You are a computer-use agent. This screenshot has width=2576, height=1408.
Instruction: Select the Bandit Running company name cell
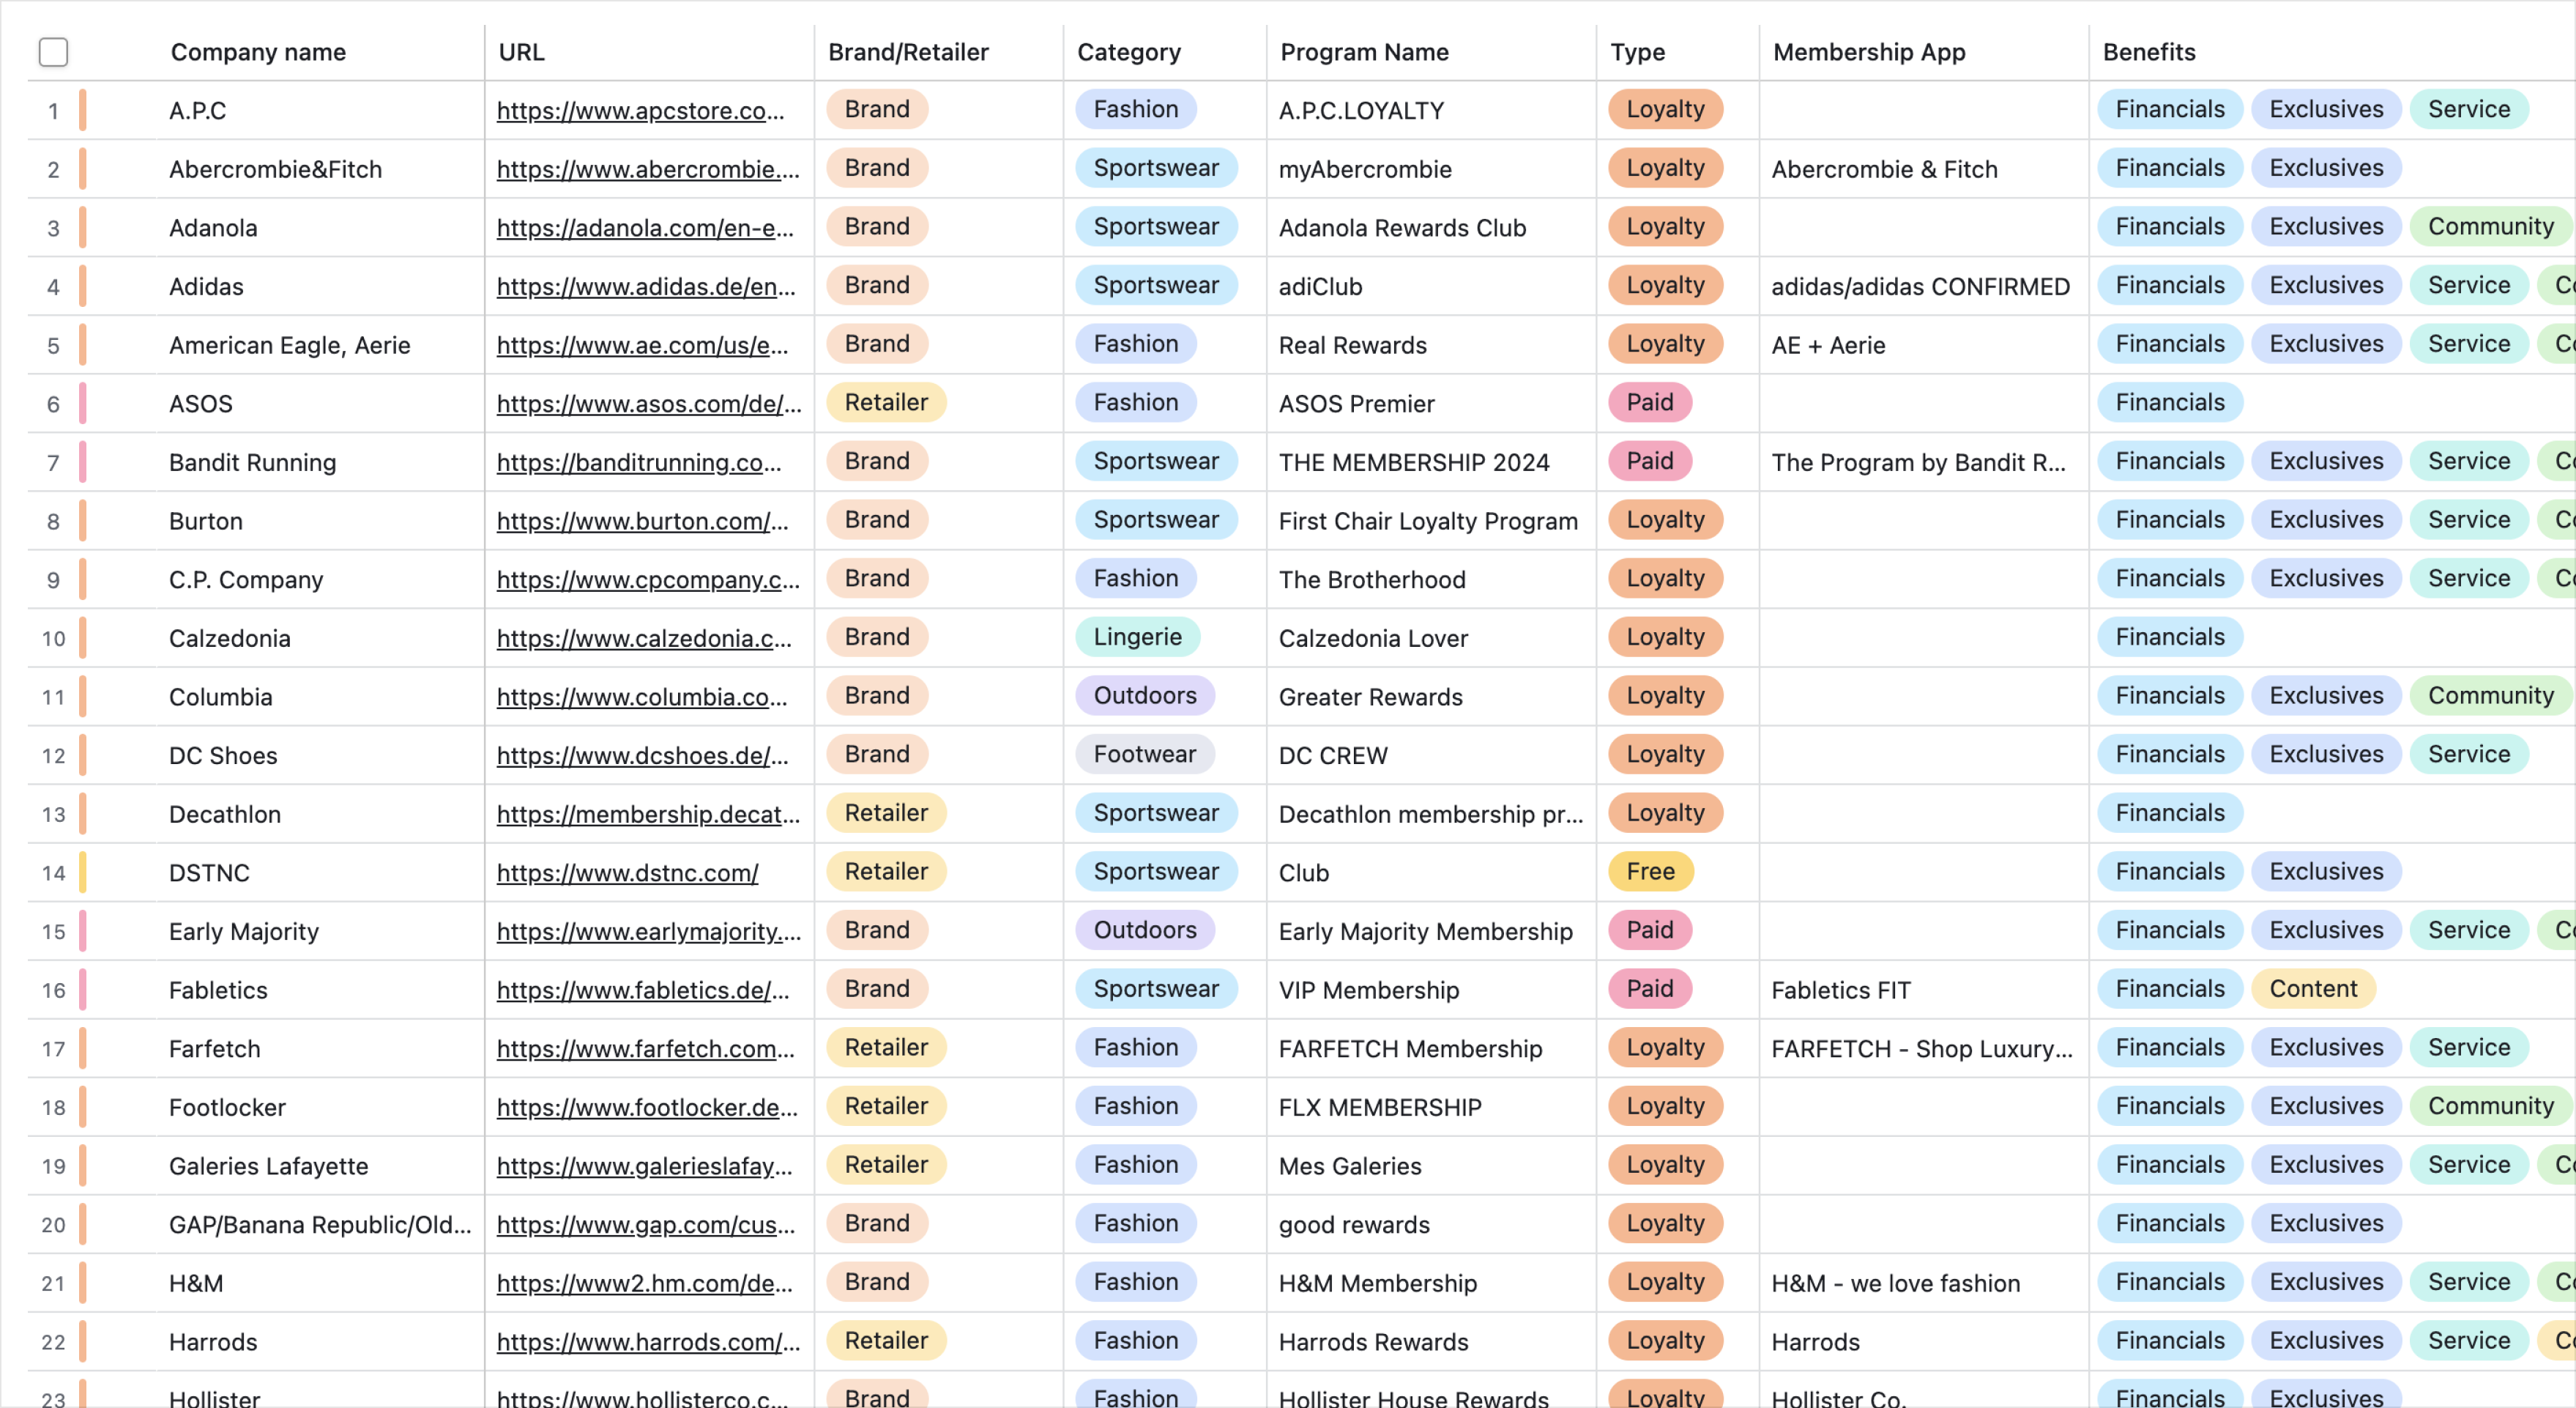pos(320,462)
